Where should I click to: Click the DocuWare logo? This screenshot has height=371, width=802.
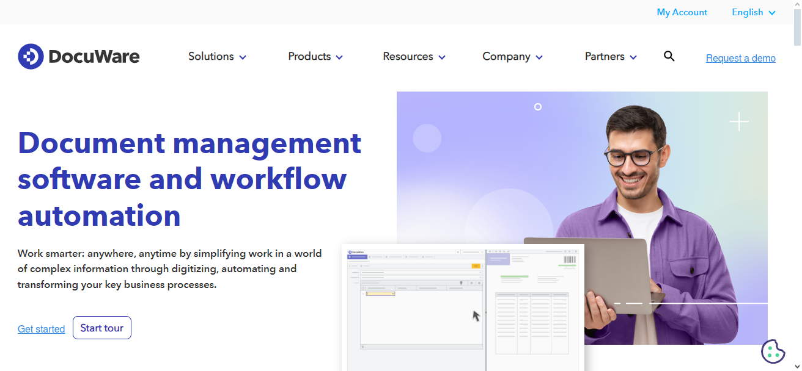[x=78, y=56]
